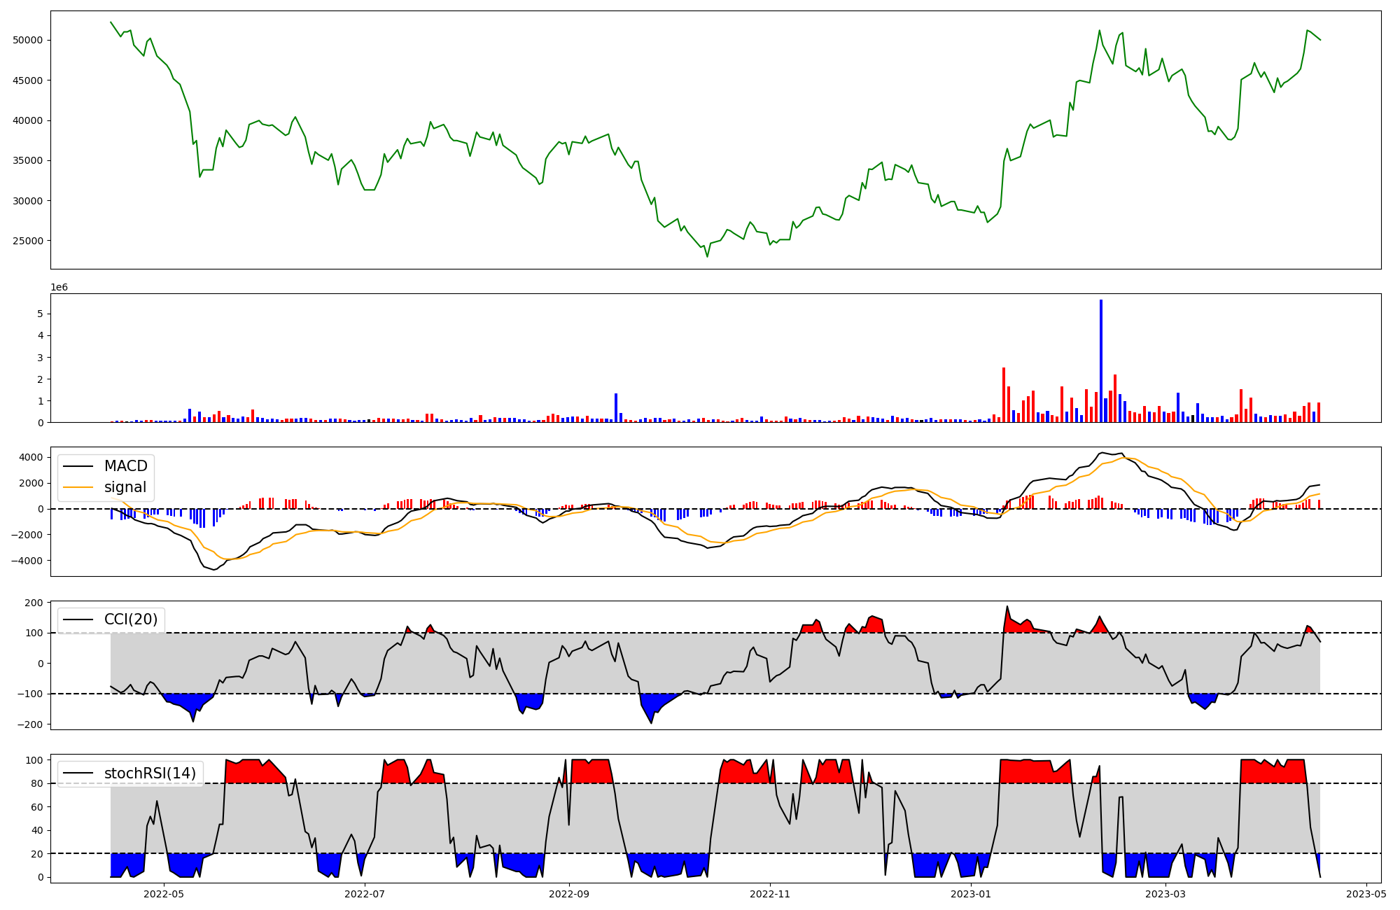Click the 2023-05 date tick label
This screenshot has width=1400, height=910.
1366,894
